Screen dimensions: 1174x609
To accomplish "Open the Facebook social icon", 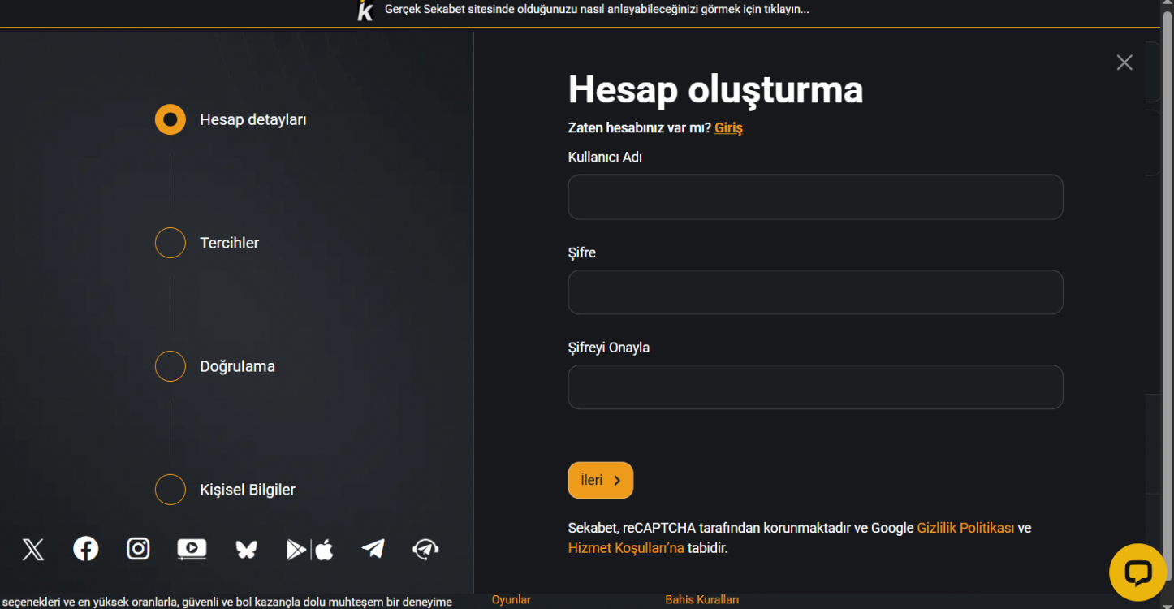I will coord(85,549).
